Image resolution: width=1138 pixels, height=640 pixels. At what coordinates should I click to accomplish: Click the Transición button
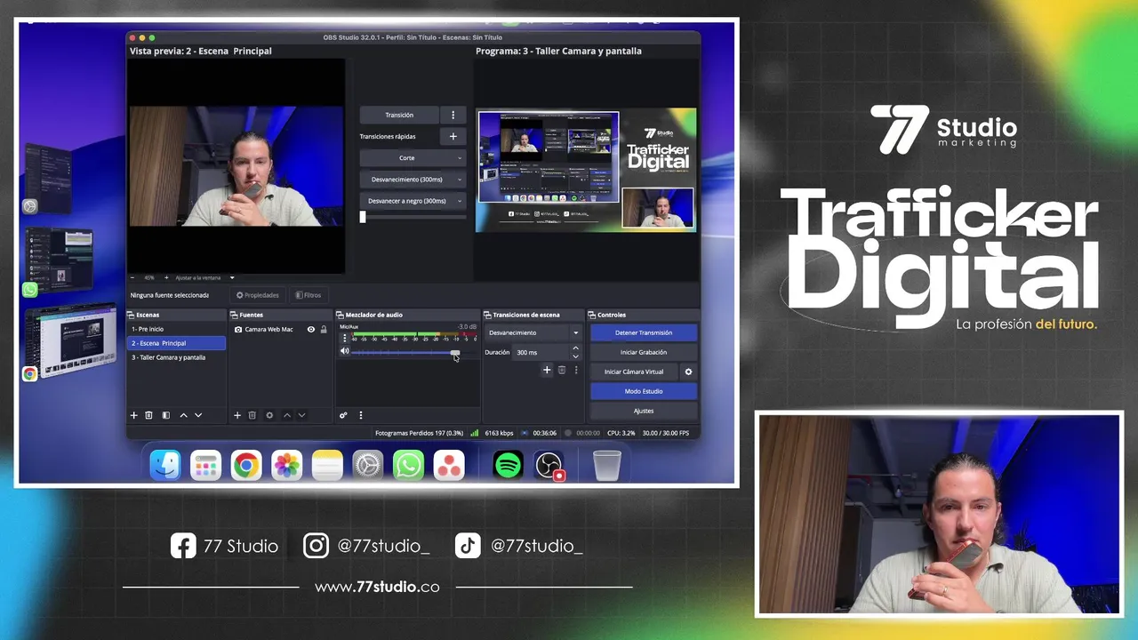pos(399,115)
